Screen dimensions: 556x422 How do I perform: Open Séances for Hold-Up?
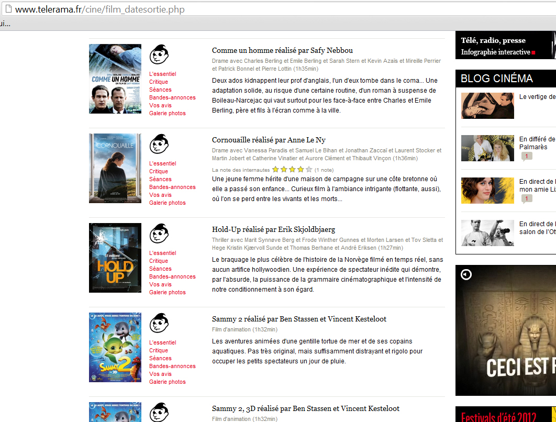(160, 269)
